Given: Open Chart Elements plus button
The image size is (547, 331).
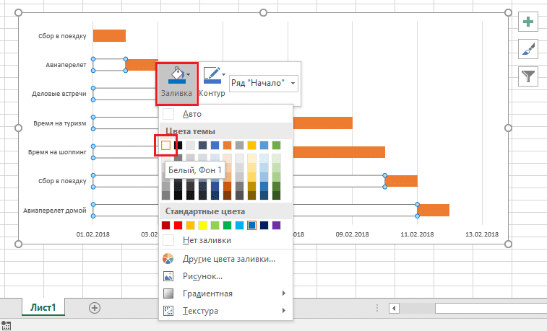Looking at the screenshot, I should pyautogui.click(x=529, y=22).
